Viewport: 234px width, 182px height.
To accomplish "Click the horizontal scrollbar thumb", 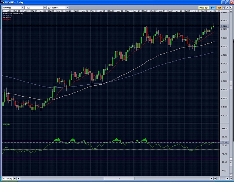I will click(119, 179).
